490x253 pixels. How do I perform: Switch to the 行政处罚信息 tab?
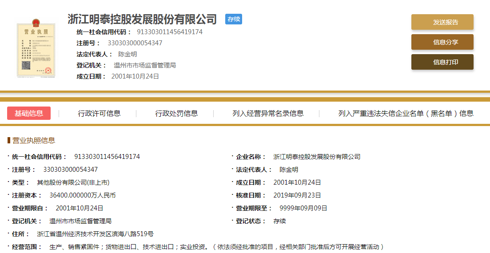(x=176, y=113)
